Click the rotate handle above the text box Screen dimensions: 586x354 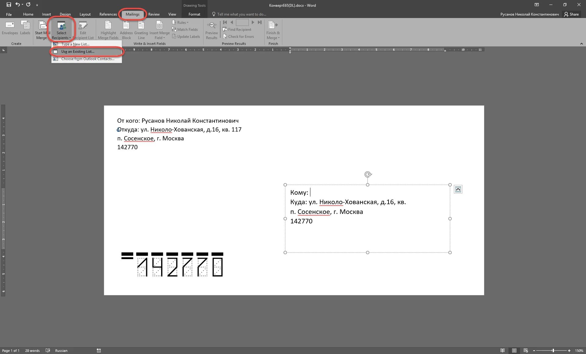[x=368, y=175]
